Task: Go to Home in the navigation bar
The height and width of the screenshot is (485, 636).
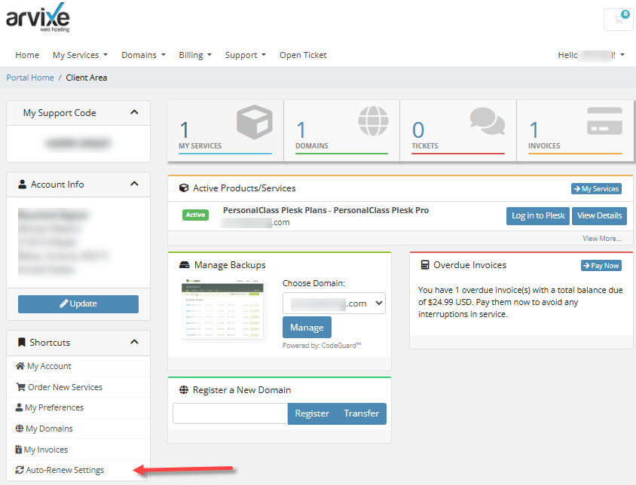Action: click(27, 55)
